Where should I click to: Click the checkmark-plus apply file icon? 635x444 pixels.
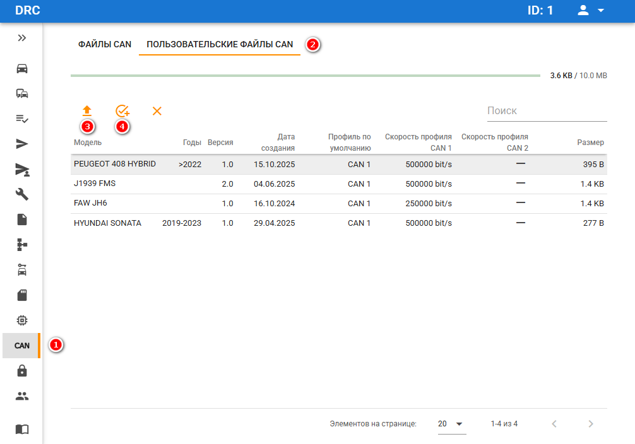[x=122, y=111]
